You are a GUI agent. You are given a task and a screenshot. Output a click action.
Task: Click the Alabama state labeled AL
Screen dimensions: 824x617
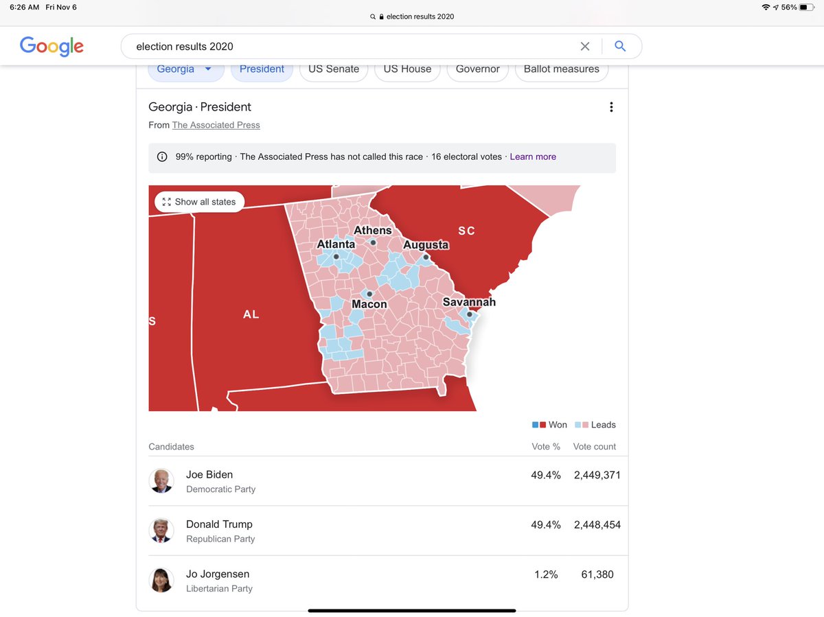[x=251, y=314]
